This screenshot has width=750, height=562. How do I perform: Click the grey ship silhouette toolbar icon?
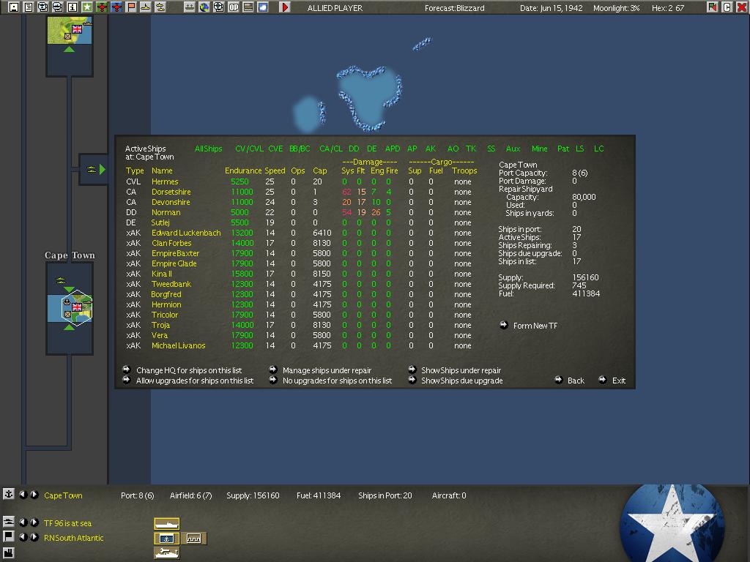coord(190,7)
